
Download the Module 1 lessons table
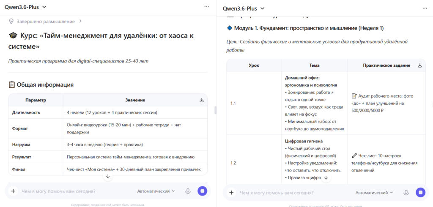420,65
